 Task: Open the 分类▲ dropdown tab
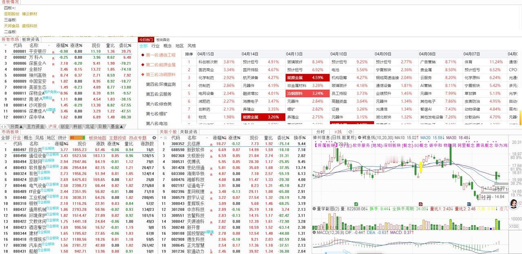coord(17,126)
